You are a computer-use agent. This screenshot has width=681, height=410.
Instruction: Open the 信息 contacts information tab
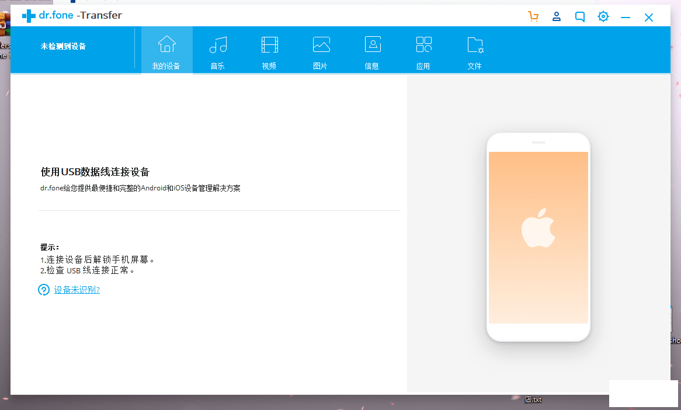[x=372, y=50]
